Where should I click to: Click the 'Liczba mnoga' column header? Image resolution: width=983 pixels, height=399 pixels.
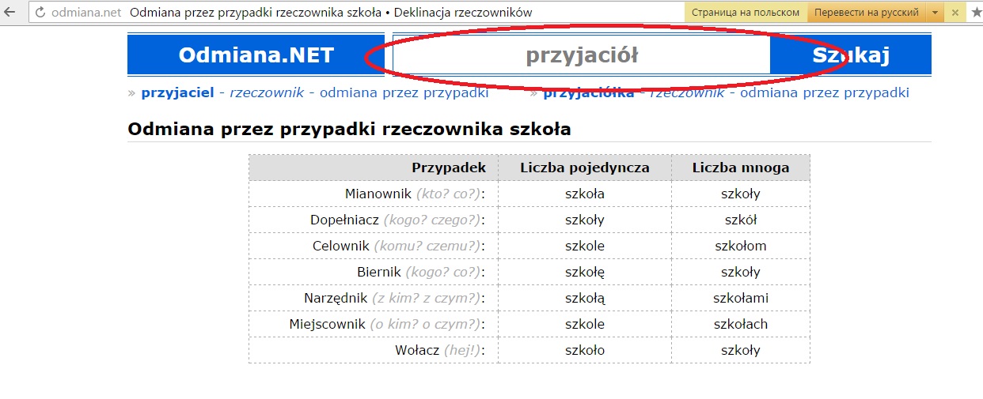[740, 168]
